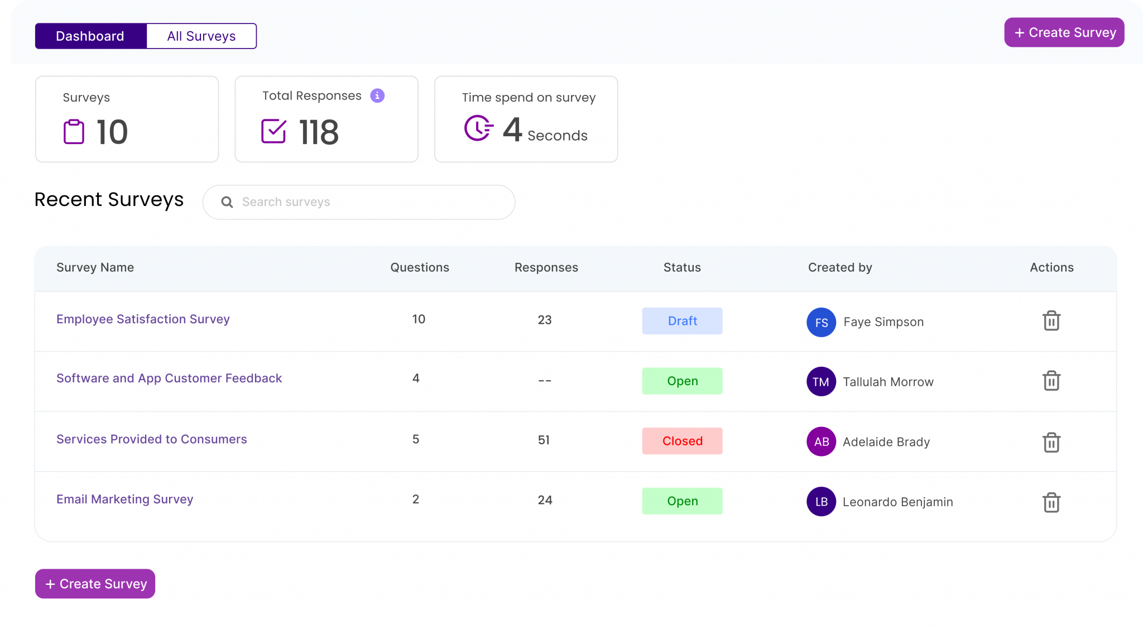Click the Closed status badge
This screenshot has width=1143, height=629.
682,441
